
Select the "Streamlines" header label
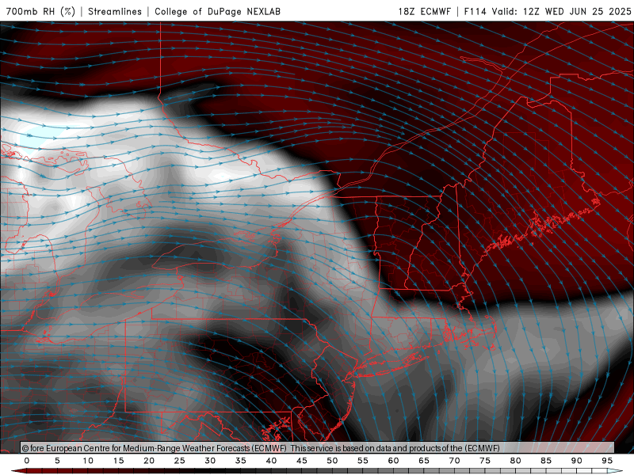[115, 11]
